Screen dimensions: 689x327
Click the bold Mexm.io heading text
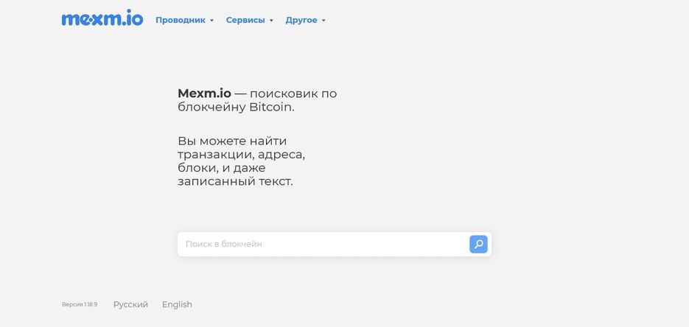204,94
